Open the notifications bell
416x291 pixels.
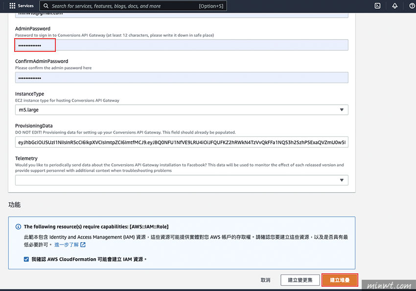click(395, 6)
